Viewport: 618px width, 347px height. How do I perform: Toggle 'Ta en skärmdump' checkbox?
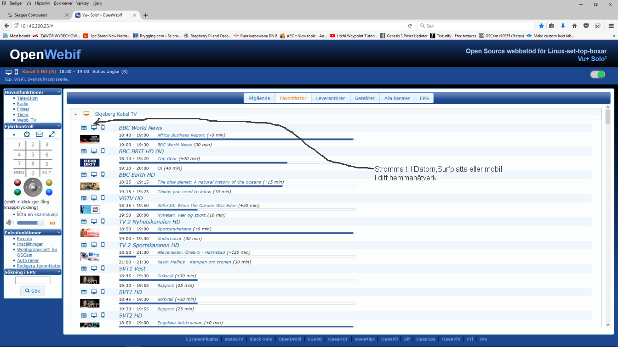click(19, 214)
